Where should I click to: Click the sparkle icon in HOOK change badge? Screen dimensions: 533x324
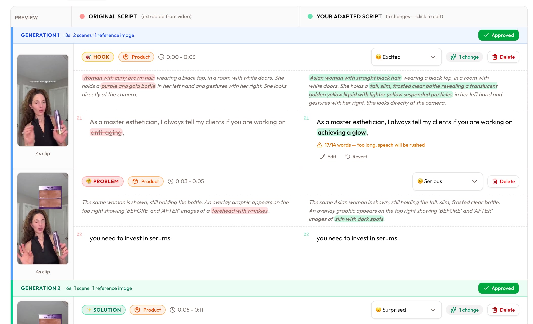point(453,57)
